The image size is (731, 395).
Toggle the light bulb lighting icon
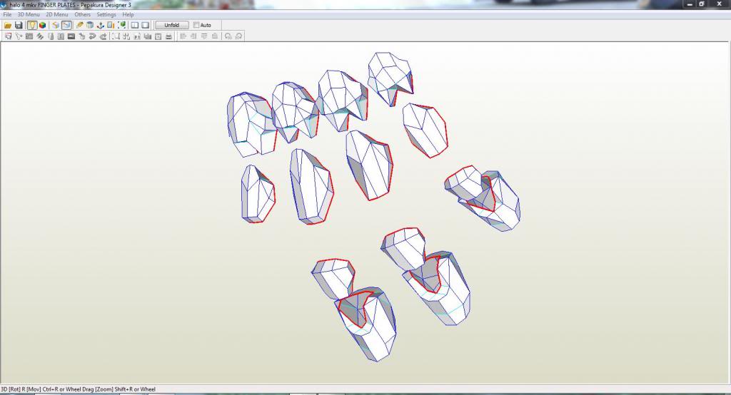tap(32, 25)
